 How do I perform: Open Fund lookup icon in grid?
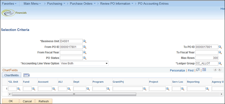[34, 89]
